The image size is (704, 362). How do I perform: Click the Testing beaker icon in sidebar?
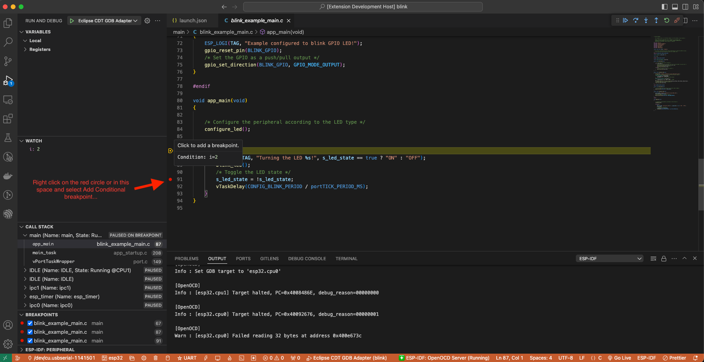8,137
